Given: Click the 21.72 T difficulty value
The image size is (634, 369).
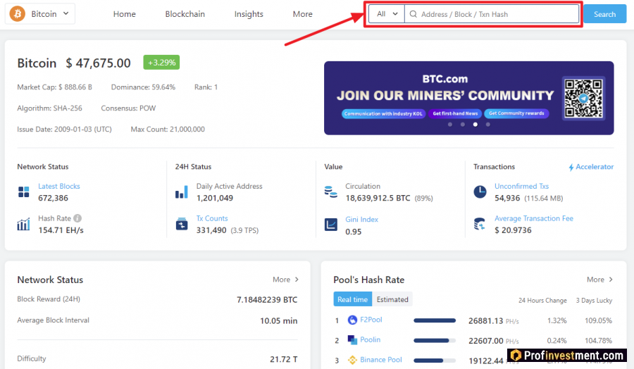Looking at the screenshot, I should tap(283, 359).
